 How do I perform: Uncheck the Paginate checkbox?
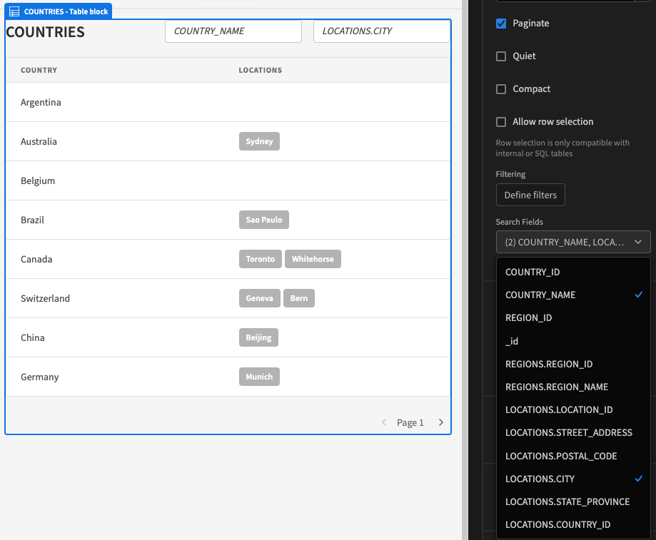pos(501,24)
